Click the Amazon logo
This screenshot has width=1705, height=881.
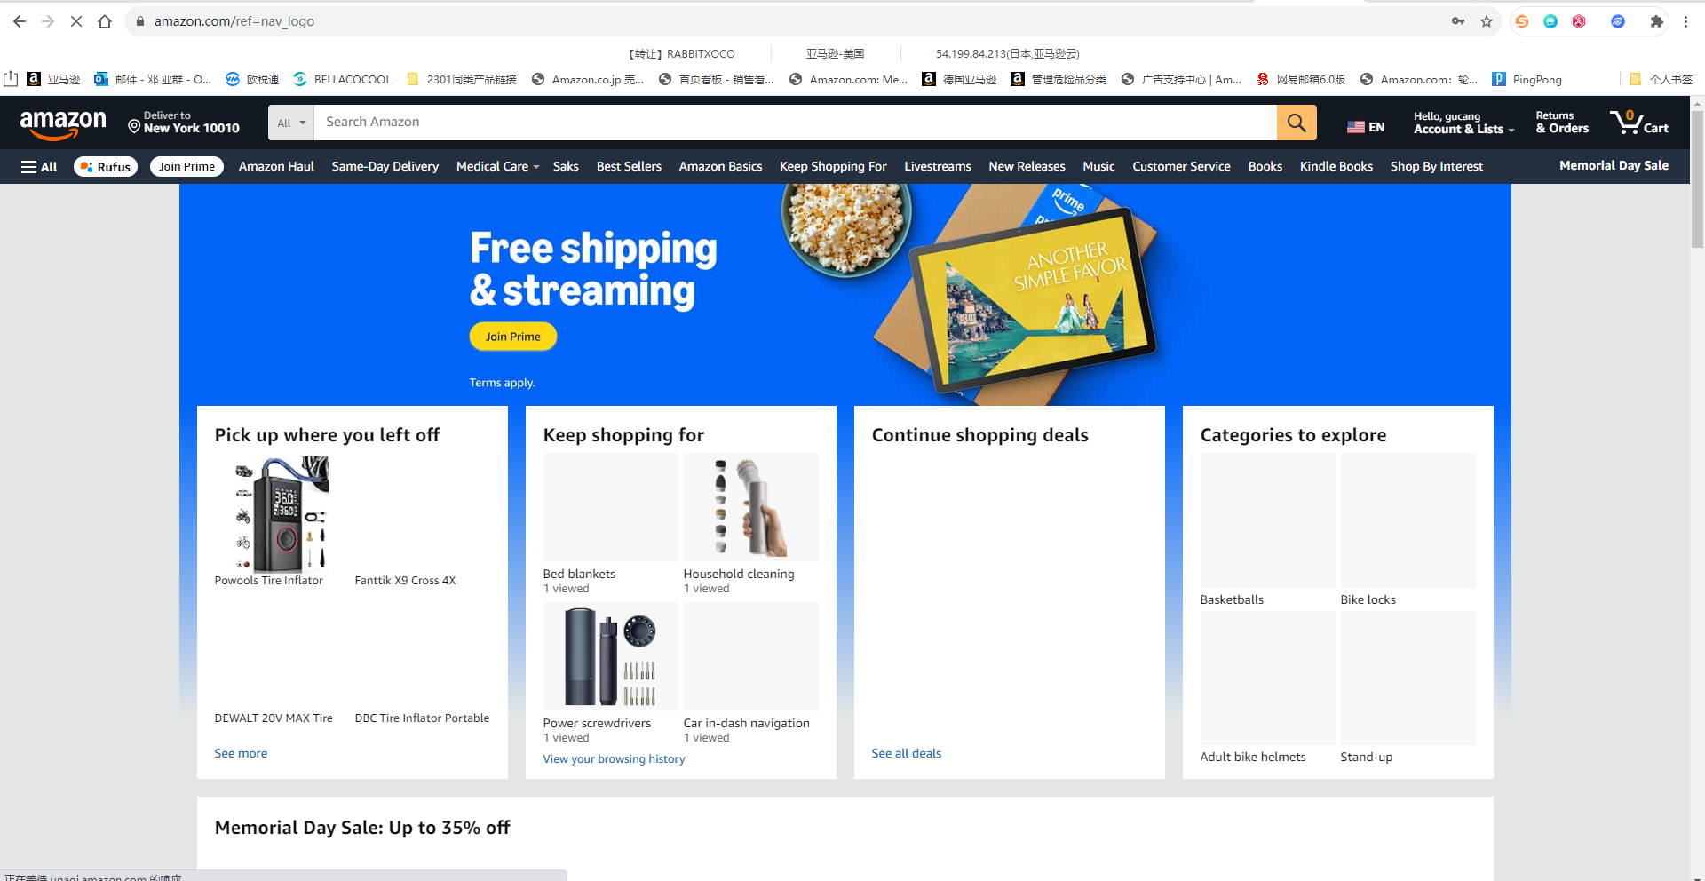pos(63,123)
